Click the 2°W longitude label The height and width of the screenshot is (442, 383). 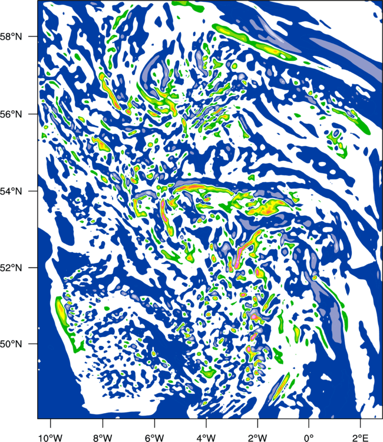(x=257, y=438)
